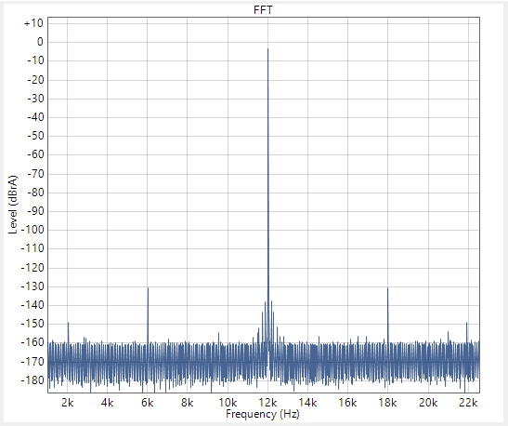The height and width of the screenshot is (426, 508).
Task: Click the 20k frequency tick label
Action: point(428,403)
